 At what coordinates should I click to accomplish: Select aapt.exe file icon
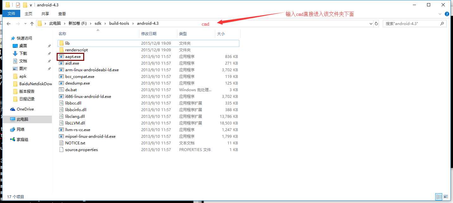click(61, 56)
